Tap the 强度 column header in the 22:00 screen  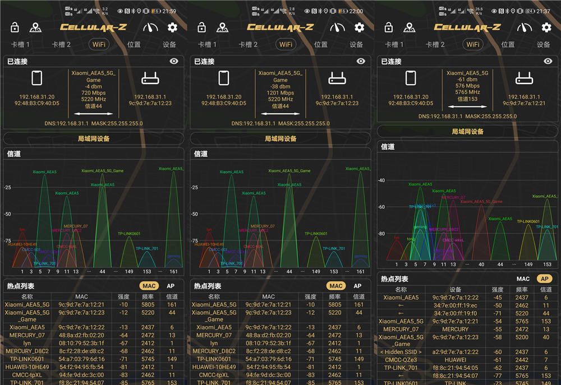[311, 296]
